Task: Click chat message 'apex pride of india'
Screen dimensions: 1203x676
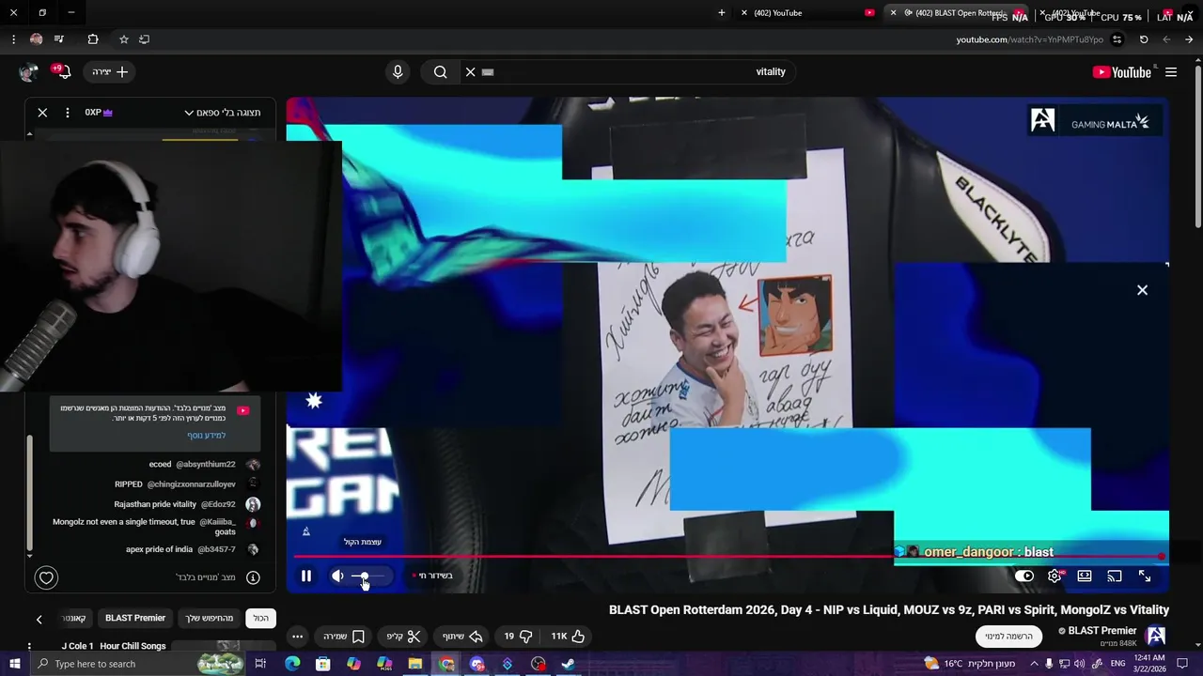Action: 193,549
